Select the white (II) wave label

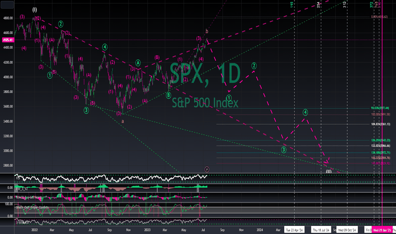[x=328, y=171]
